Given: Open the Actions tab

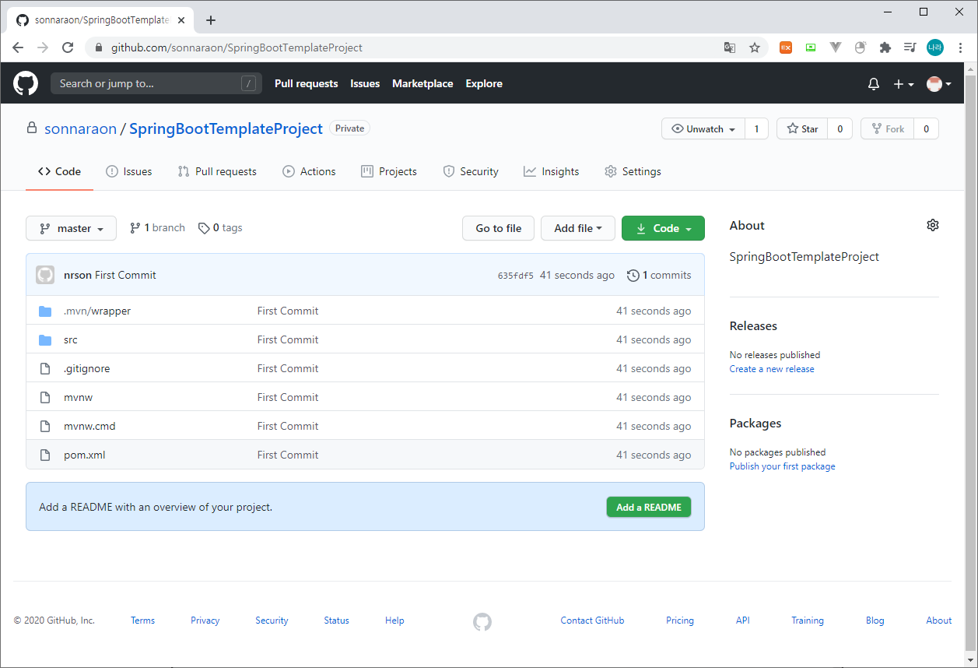Looking at the screenshot, I should (x=310, y=171).
